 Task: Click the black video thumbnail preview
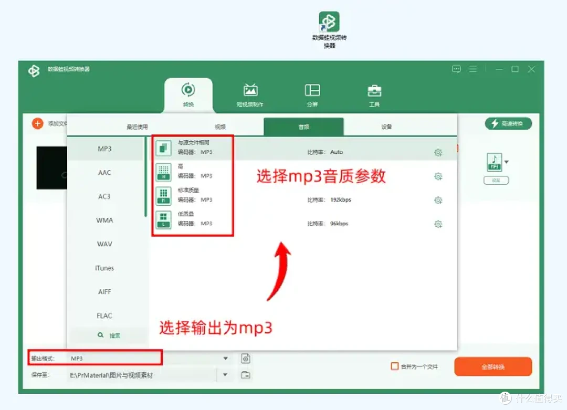pyautogui.click(x=51, y=168)
